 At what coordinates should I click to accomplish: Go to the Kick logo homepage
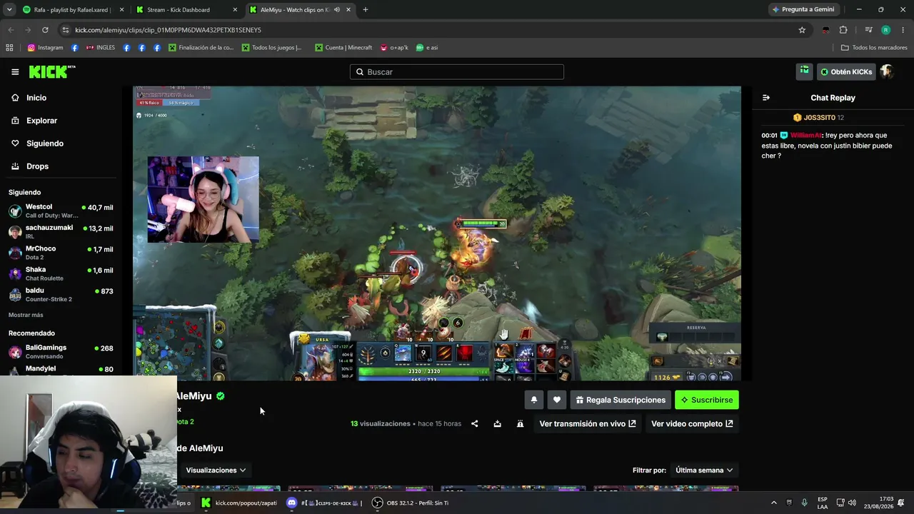51,71
